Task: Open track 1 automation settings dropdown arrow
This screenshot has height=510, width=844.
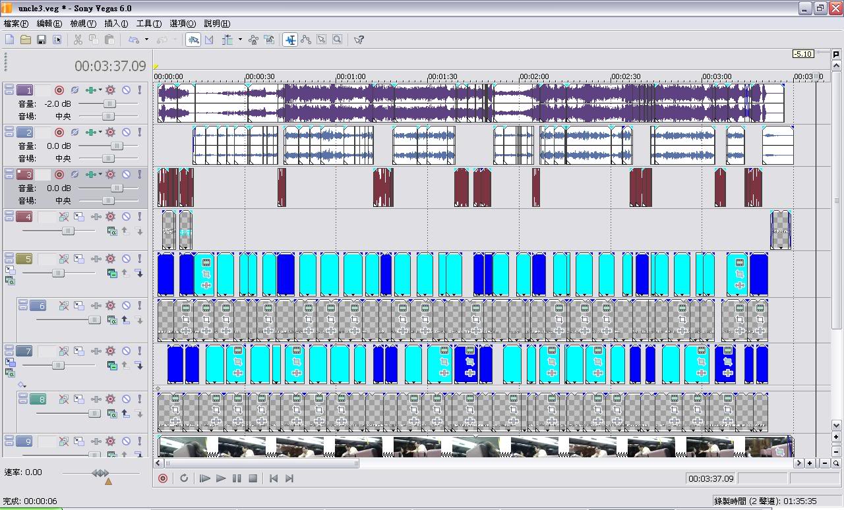Action: tap(100, 90)
